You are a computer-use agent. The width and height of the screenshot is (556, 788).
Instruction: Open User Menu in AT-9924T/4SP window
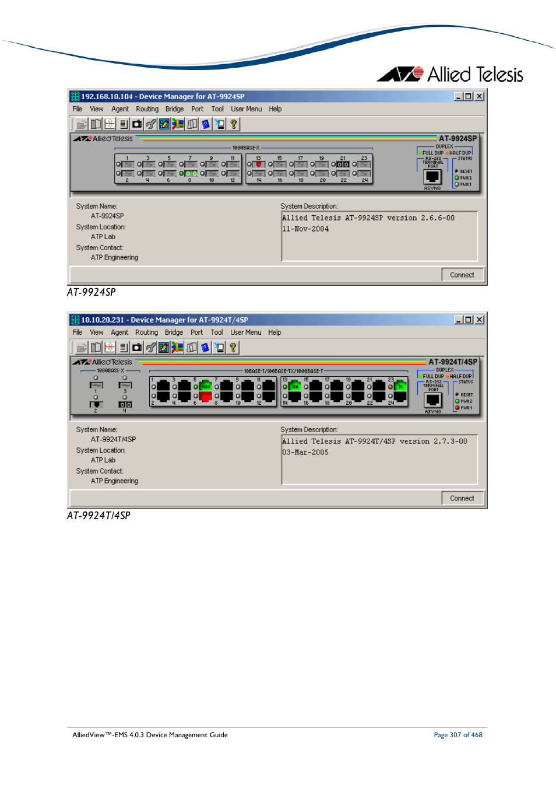[246, 332]
